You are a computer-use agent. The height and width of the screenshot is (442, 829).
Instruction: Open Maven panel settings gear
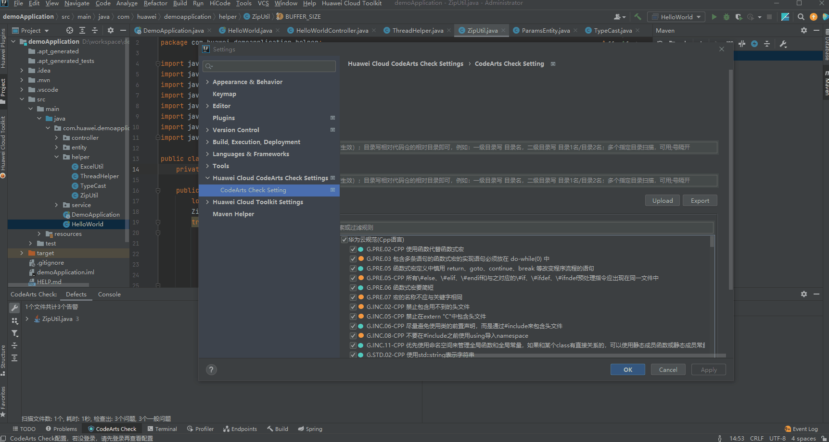pos(803,30)
